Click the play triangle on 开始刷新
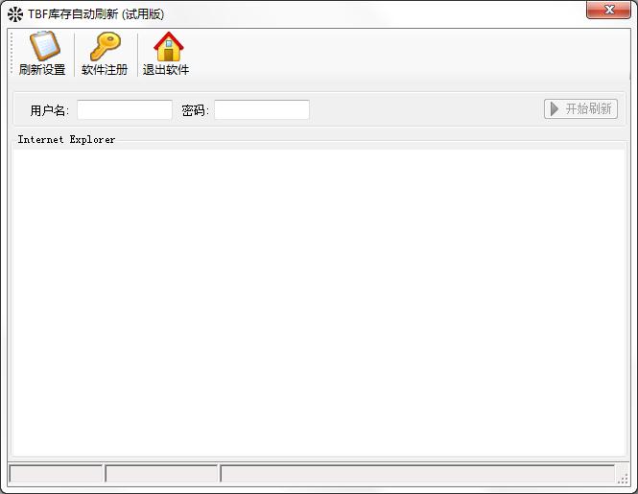 pos(554,108)
